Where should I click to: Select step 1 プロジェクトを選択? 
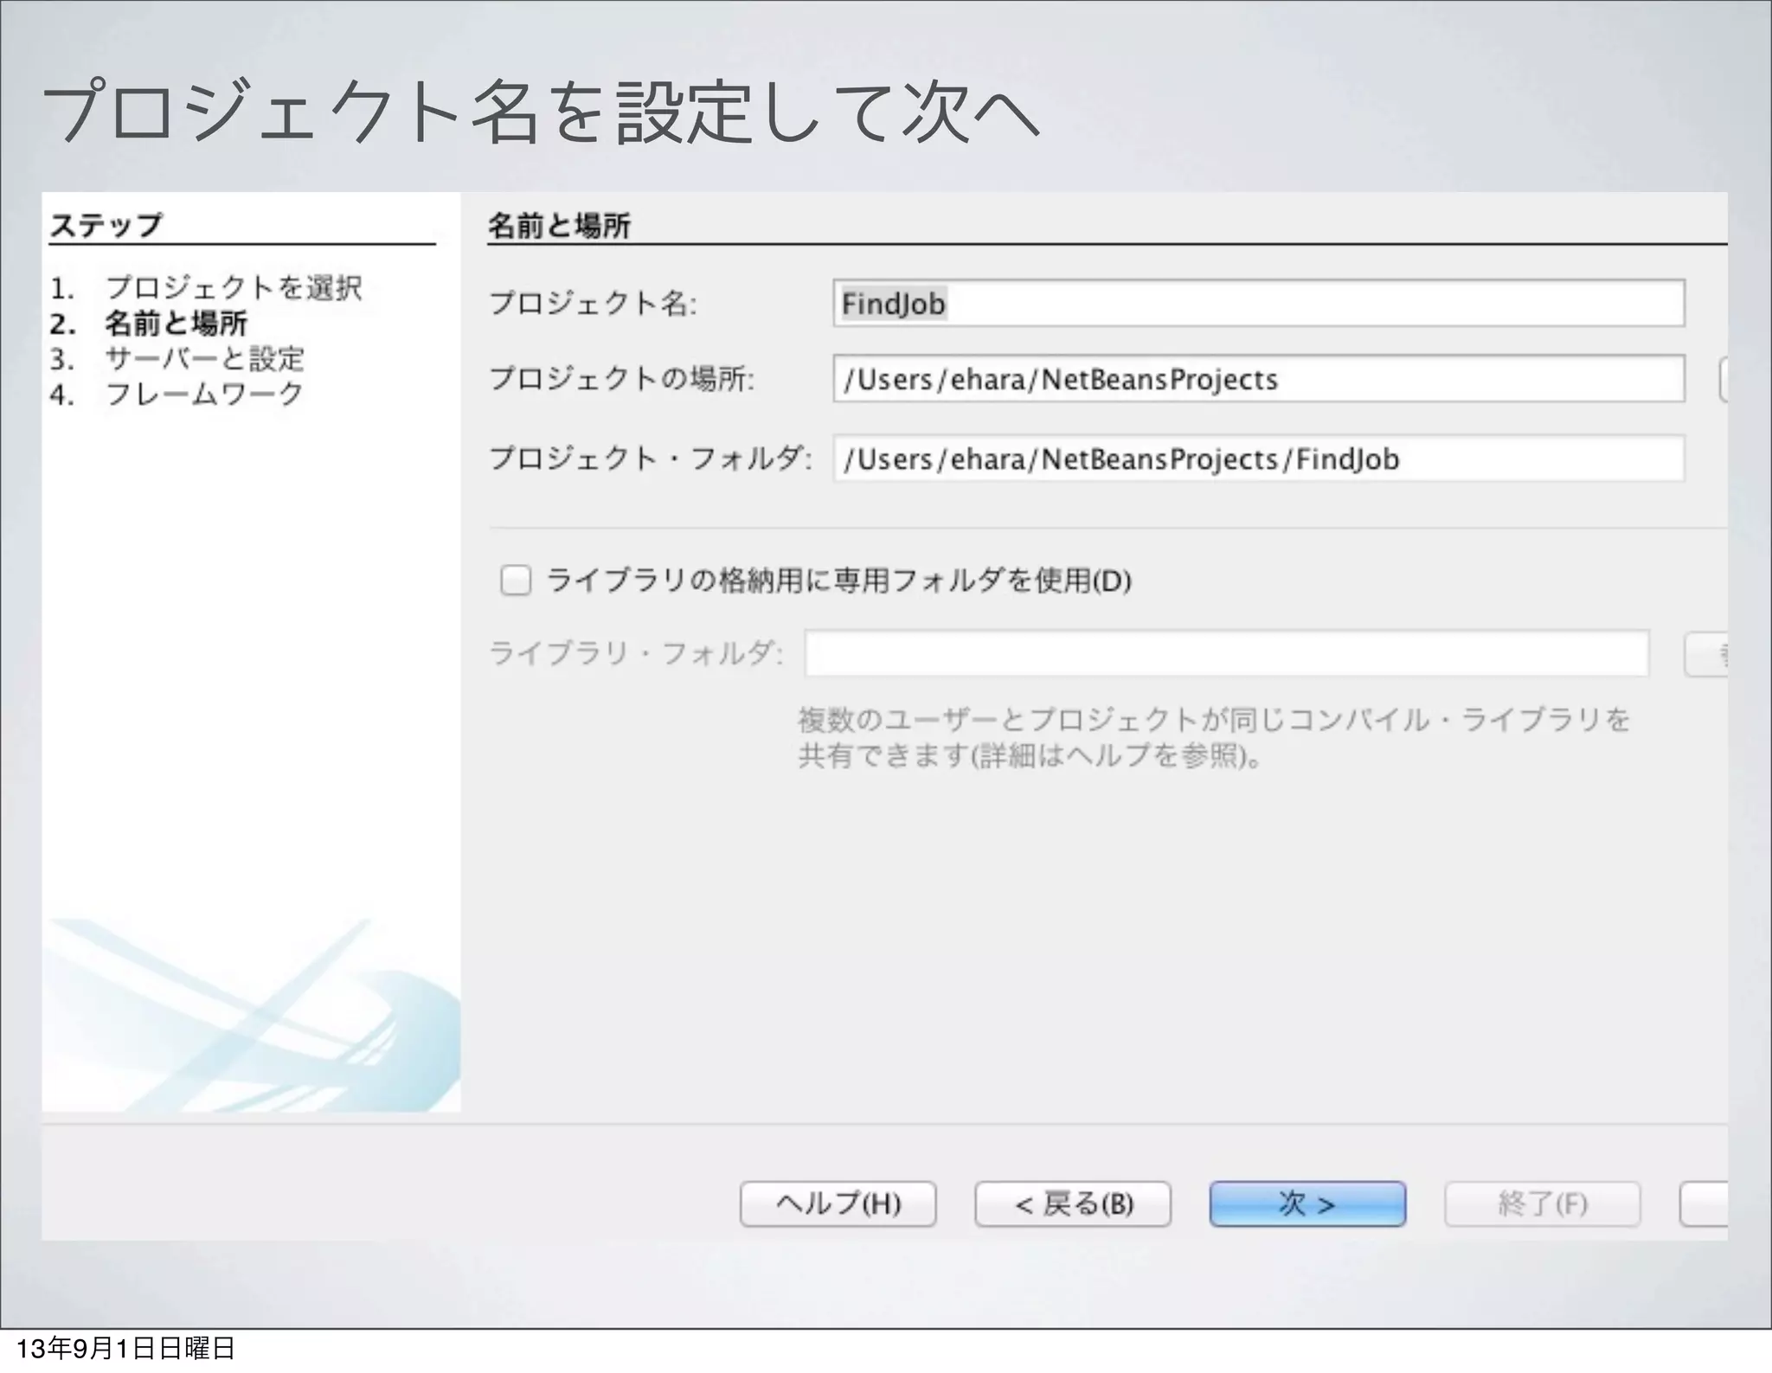click(x=206, y=287)
